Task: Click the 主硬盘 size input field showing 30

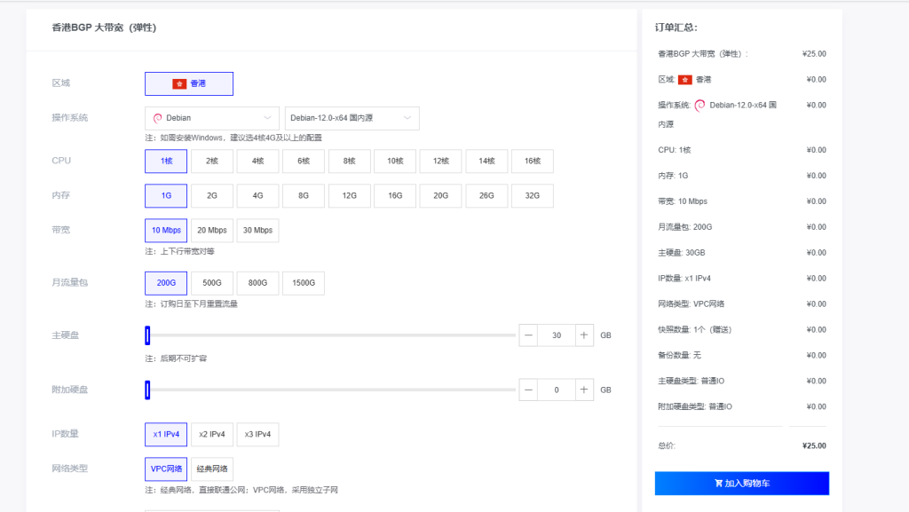Action: tap(557, 335)
